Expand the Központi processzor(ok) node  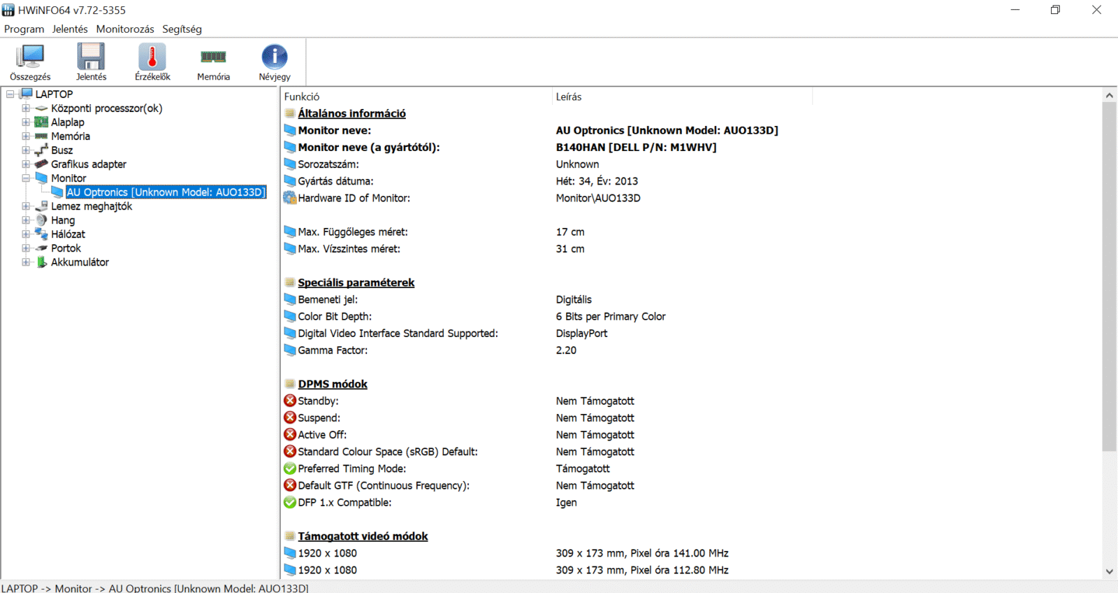coord(26,108)
